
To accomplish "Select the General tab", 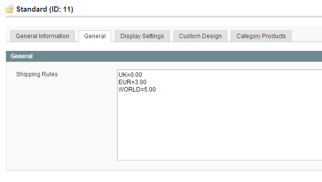I will tap(95, 36).
